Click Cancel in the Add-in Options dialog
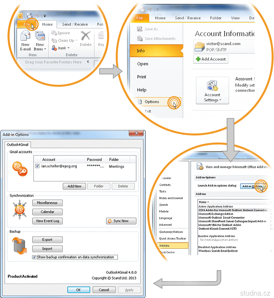 pyautogui.click(x=104, y=290)
